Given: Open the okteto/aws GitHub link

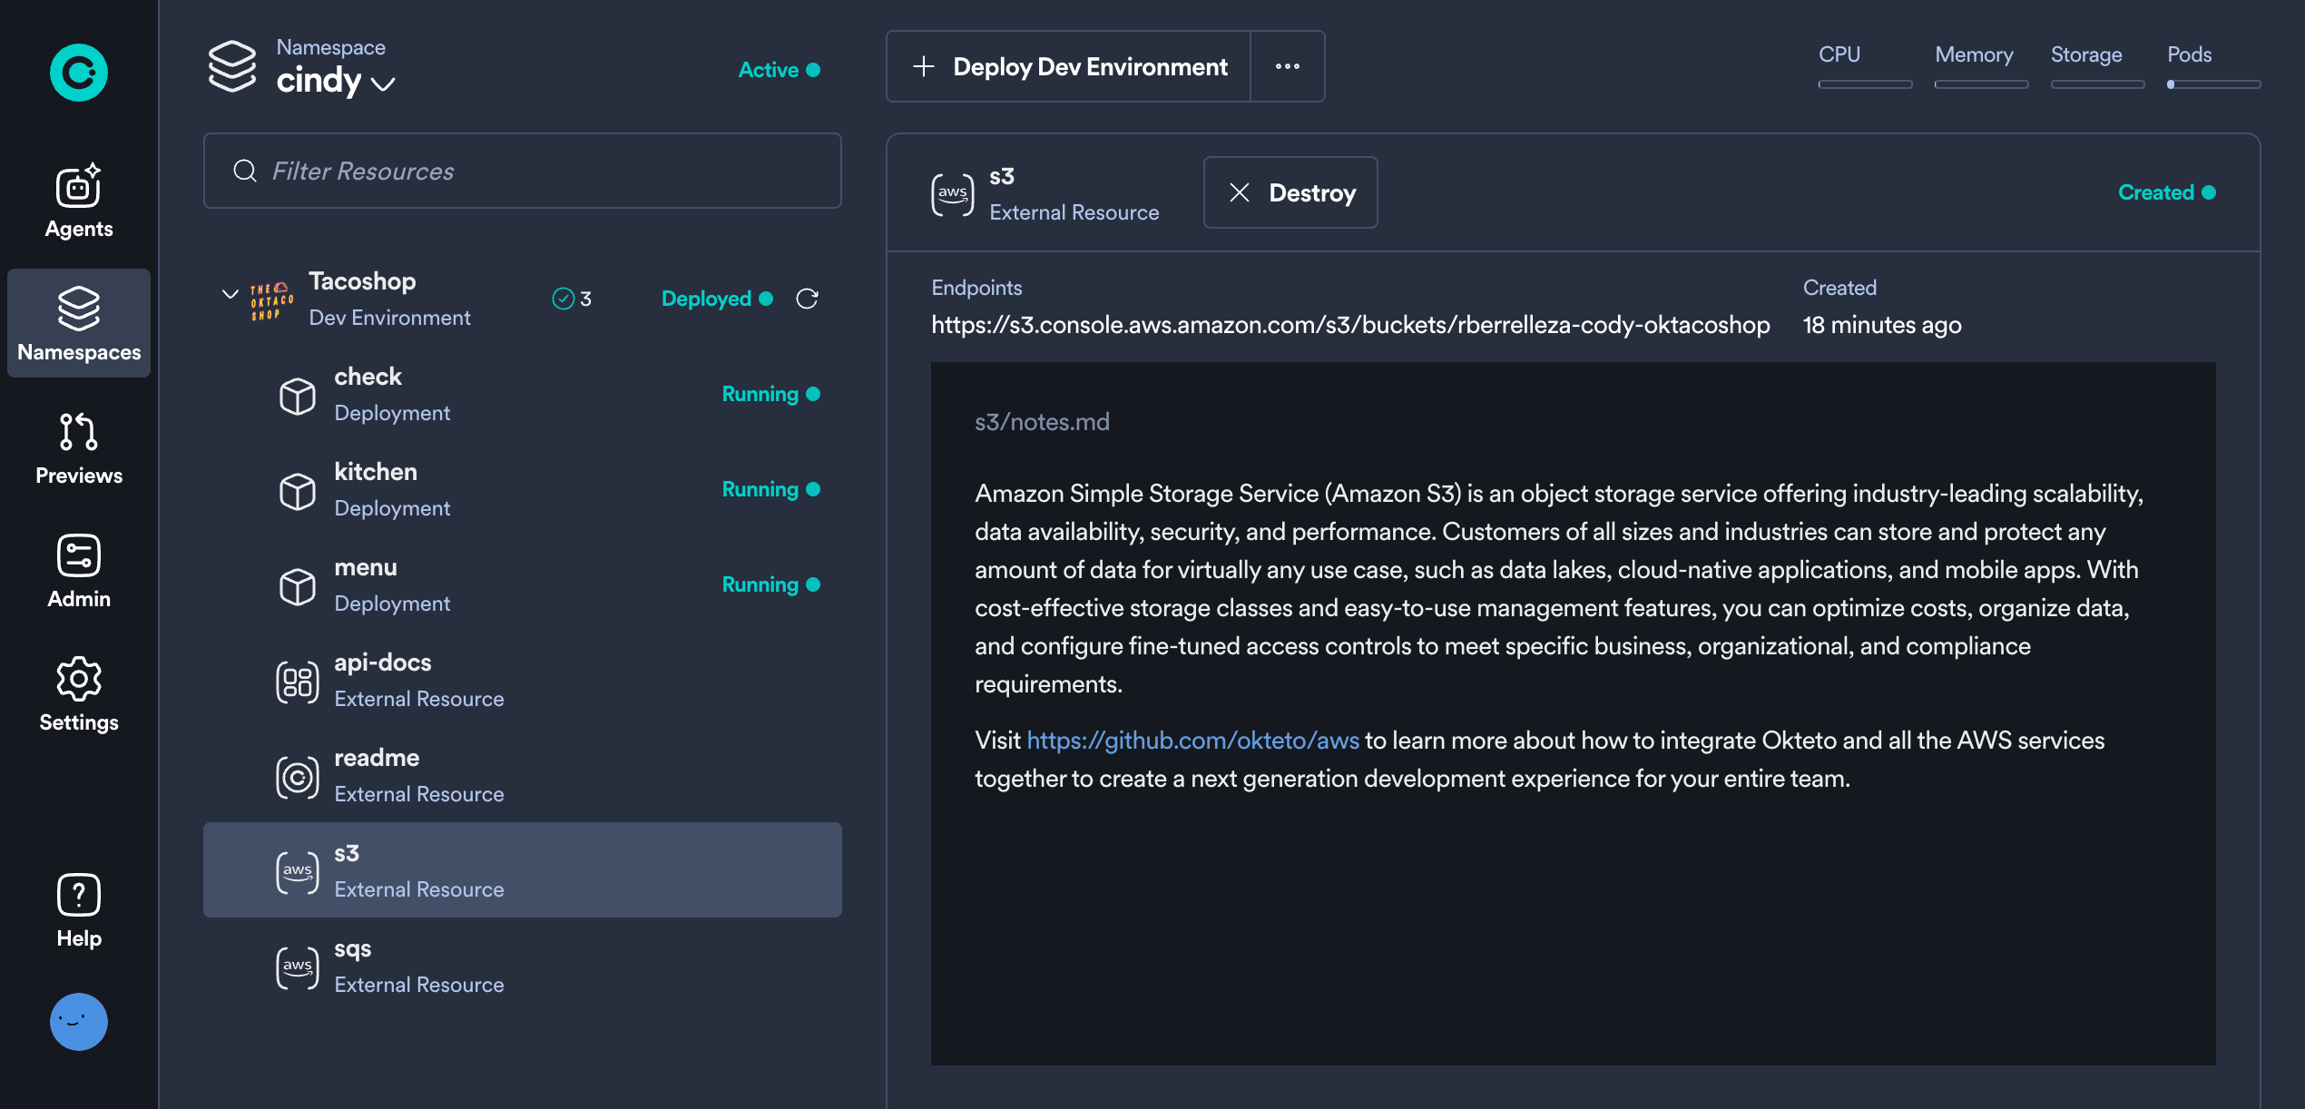Looking at the screenshot, I should (x=1194, y=740).
